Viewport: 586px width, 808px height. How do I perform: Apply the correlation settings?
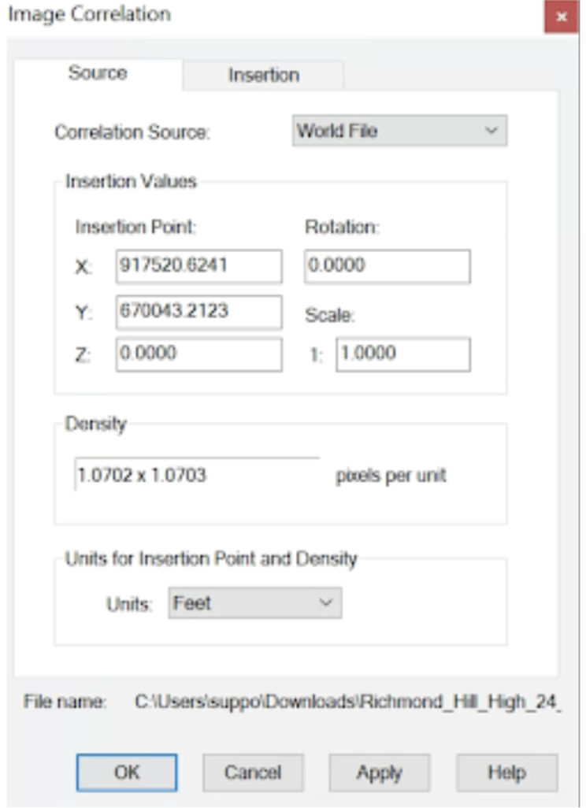point(379,773)
